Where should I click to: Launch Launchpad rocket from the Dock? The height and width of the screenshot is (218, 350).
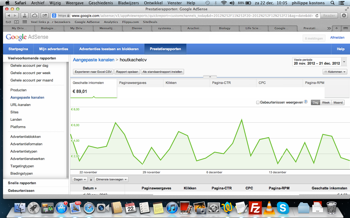[34, 208]
